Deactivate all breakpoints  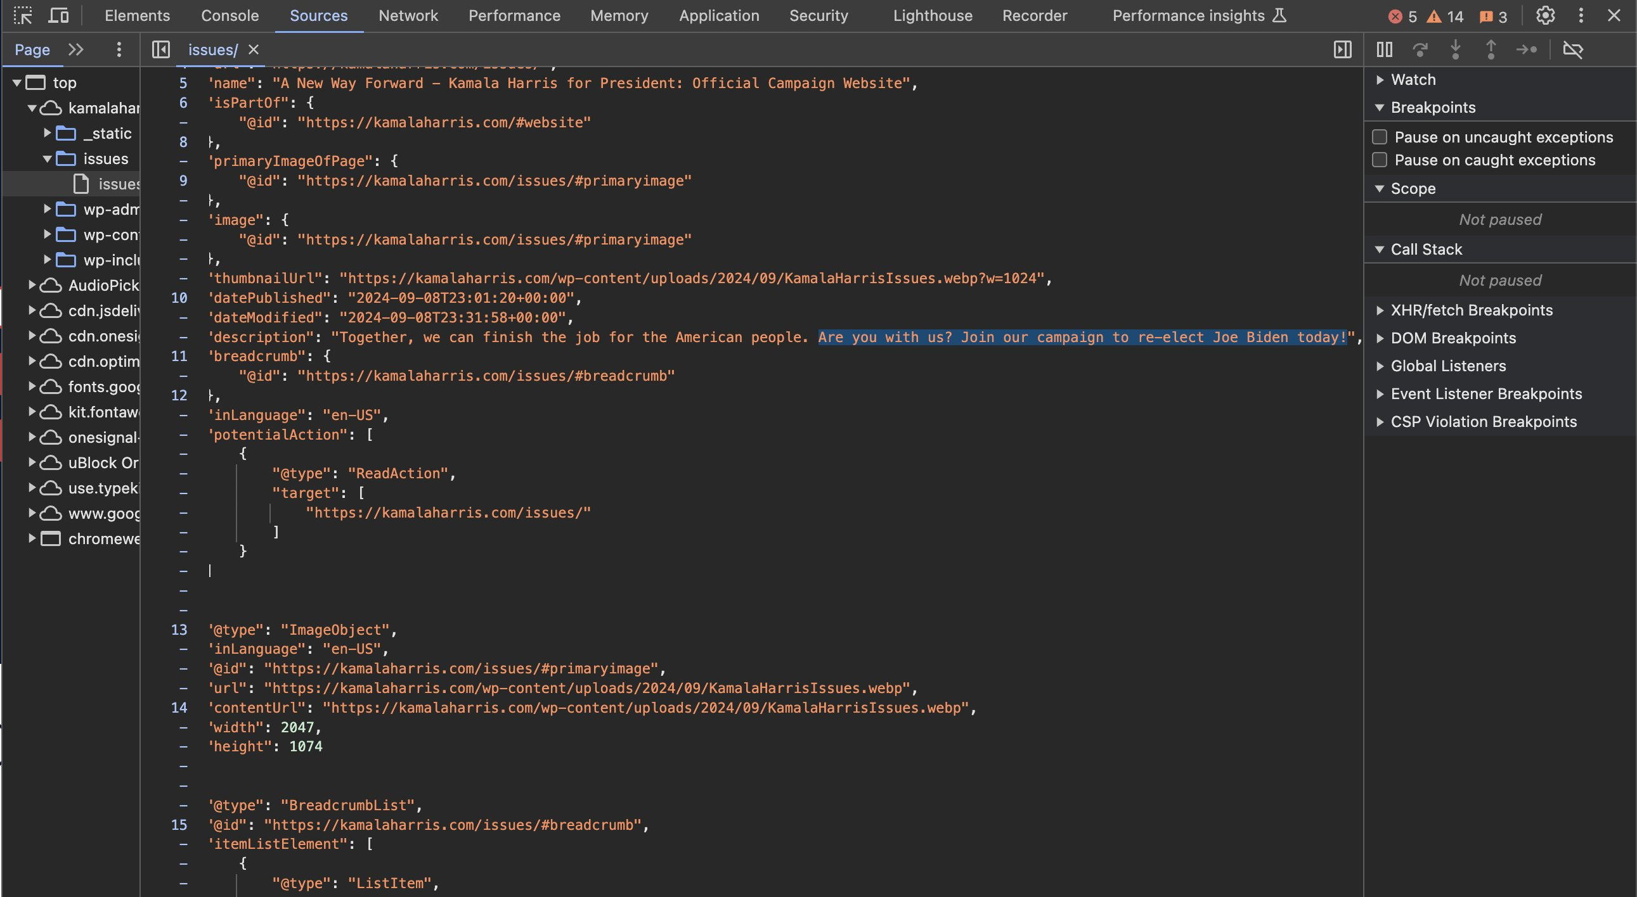coord(1573,49)
